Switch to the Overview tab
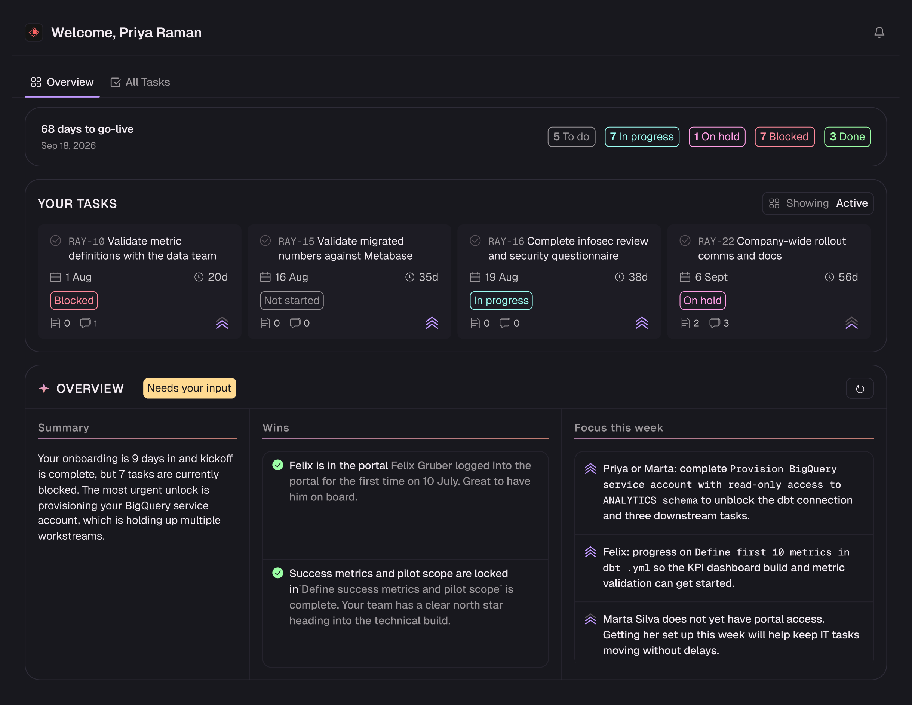The image size is (912, 705). tap(62, 82)
